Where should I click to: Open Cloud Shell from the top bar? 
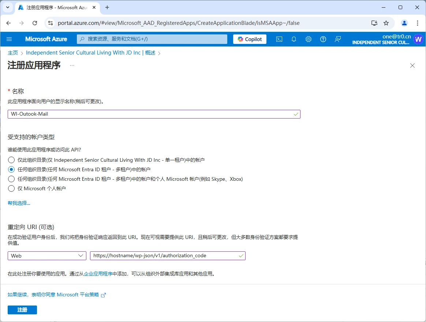tap(279, 39)
